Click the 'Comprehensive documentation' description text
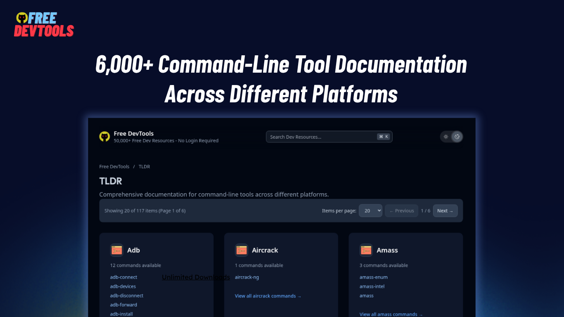564x317 pixels. (x=214, y=194)
